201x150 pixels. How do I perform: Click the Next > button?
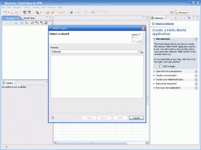click(104, 118)
